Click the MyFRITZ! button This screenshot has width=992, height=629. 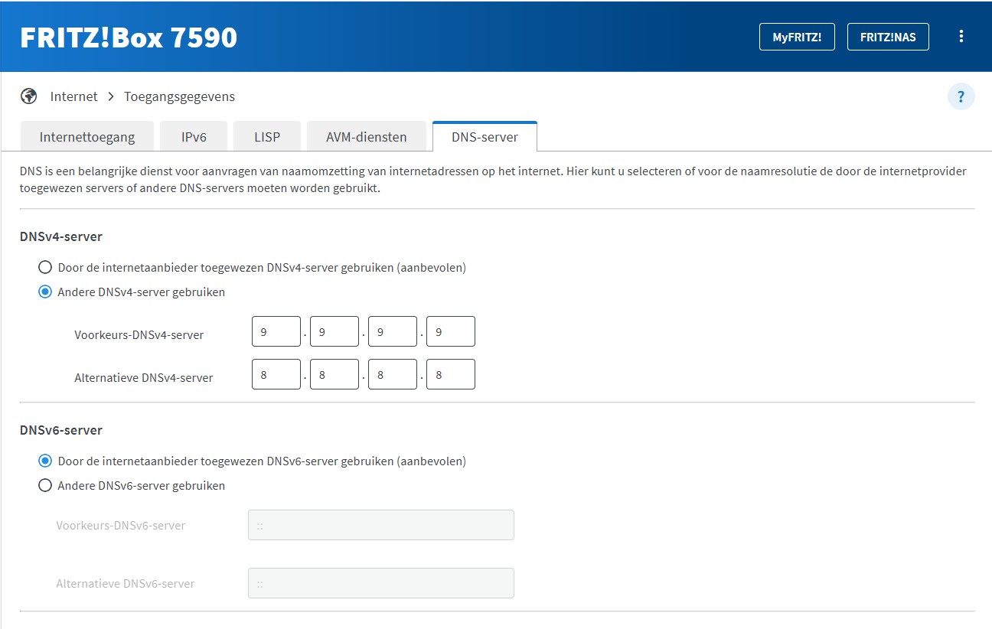pyautogui.click(x=797, y=37)
